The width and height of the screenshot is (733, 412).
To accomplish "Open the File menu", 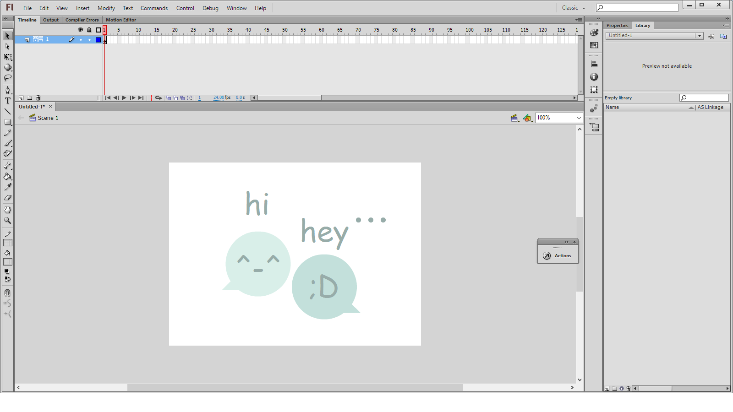I will tap(27, 8).
